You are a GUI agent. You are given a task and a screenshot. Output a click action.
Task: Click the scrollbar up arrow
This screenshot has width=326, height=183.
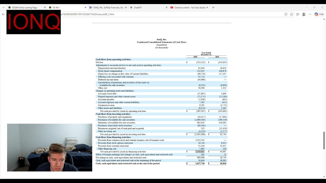324,19
